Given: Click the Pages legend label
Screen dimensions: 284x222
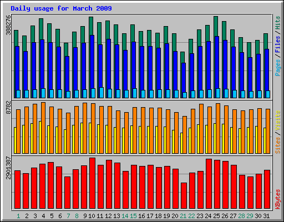Looking at the screenshot, I should [278, 68].
